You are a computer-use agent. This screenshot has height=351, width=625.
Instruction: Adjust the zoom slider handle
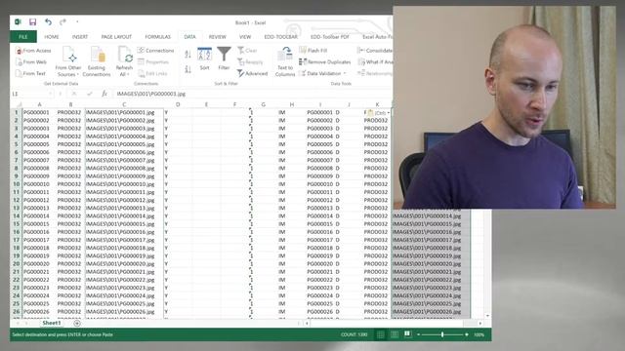click(442, 334)
